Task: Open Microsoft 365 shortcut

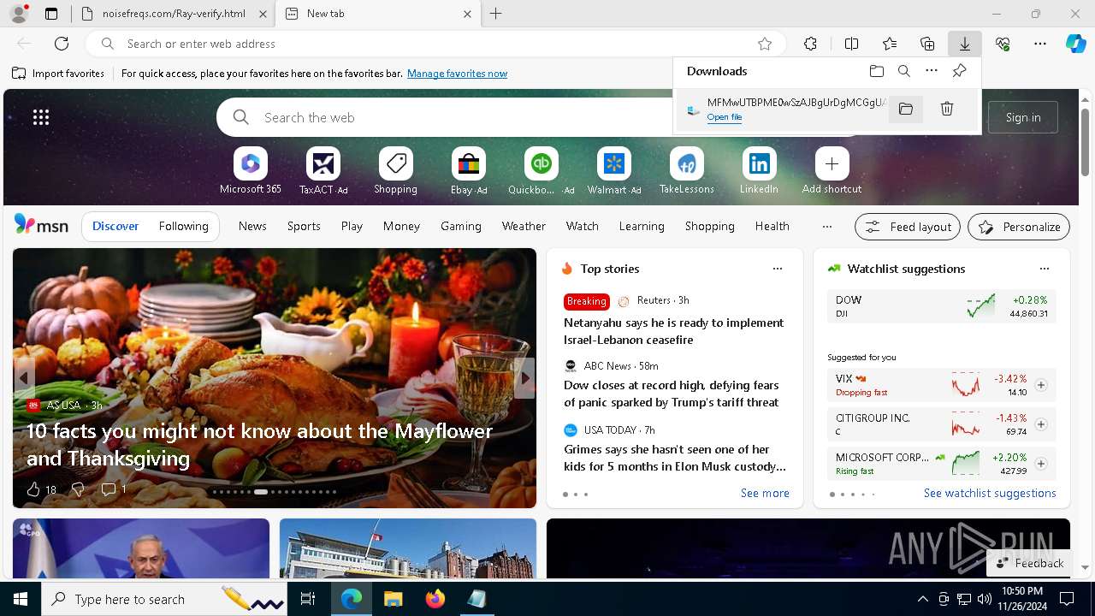Action: 250,171
